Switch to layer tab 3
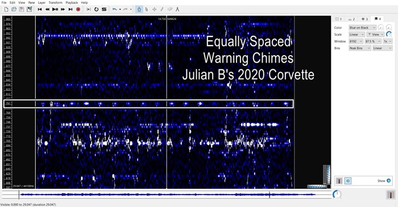398x207 pixels. pyautogui.click(x=364, y=19)
